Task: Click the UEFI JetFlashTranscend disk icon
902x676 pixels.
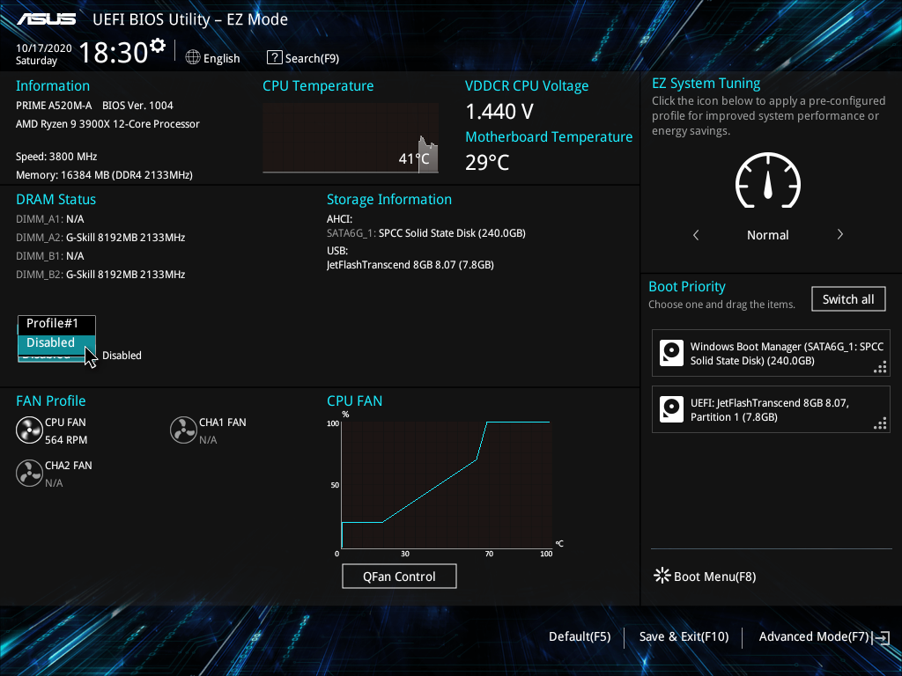Action: [671, 409]
